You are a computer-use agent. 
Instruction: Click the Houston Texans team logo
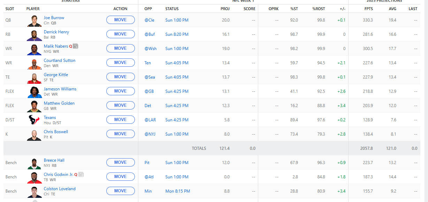pos(34,120)
